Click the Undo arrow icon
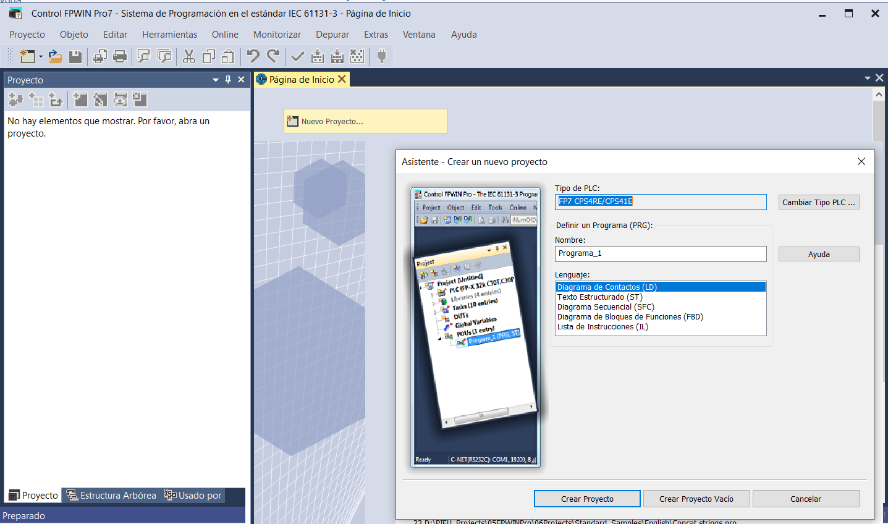 click(x=253, y=57)
